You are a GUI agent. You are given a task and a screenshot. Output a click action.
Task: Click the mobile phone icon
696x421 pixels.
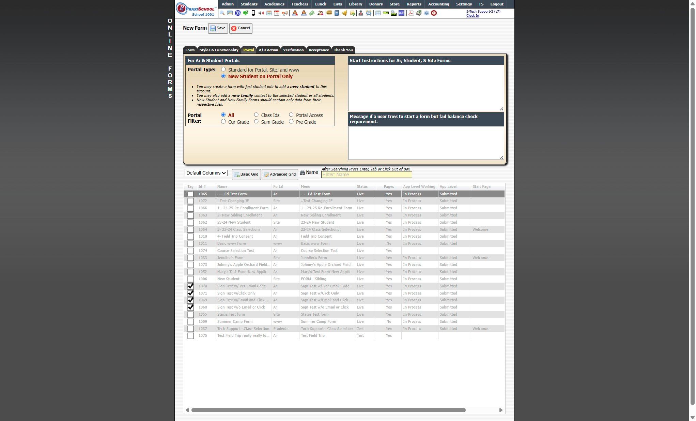coord(253,13)
